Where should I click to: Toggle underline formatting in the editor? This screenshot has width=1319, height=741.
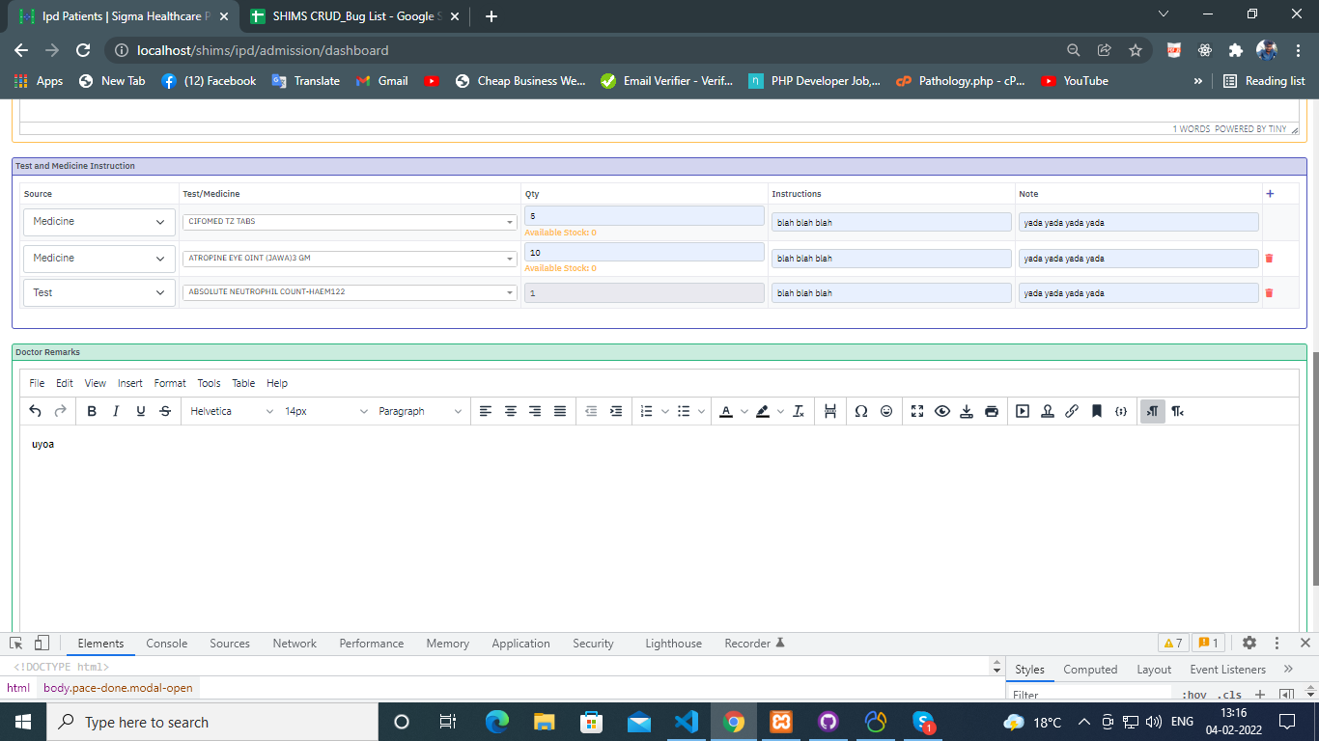pos(141,411)
